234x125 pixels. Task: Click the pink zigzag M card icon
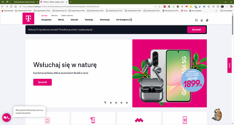tap(139, 120)
